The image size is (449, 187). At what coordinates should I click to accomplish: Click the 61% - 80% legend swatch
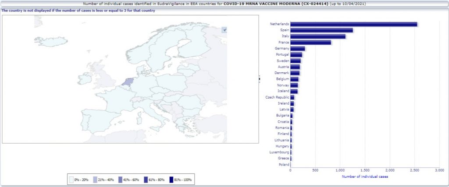[146, 180]
